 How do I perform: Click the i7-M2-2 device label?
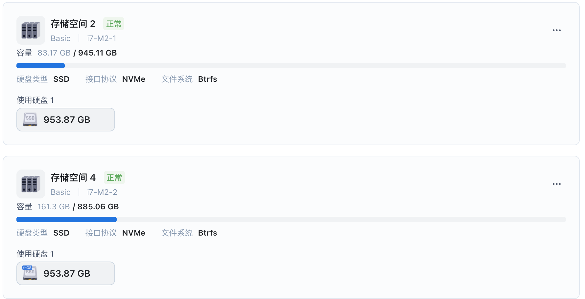coord(102,192)
